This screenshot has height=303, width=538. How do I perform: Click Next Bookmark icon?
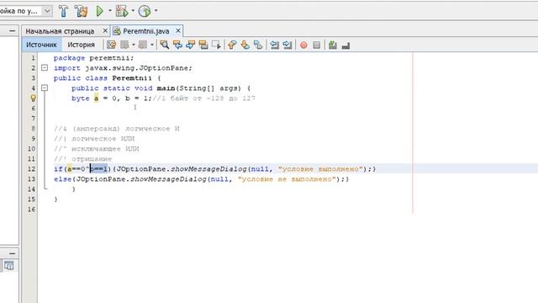coord(245,45)
